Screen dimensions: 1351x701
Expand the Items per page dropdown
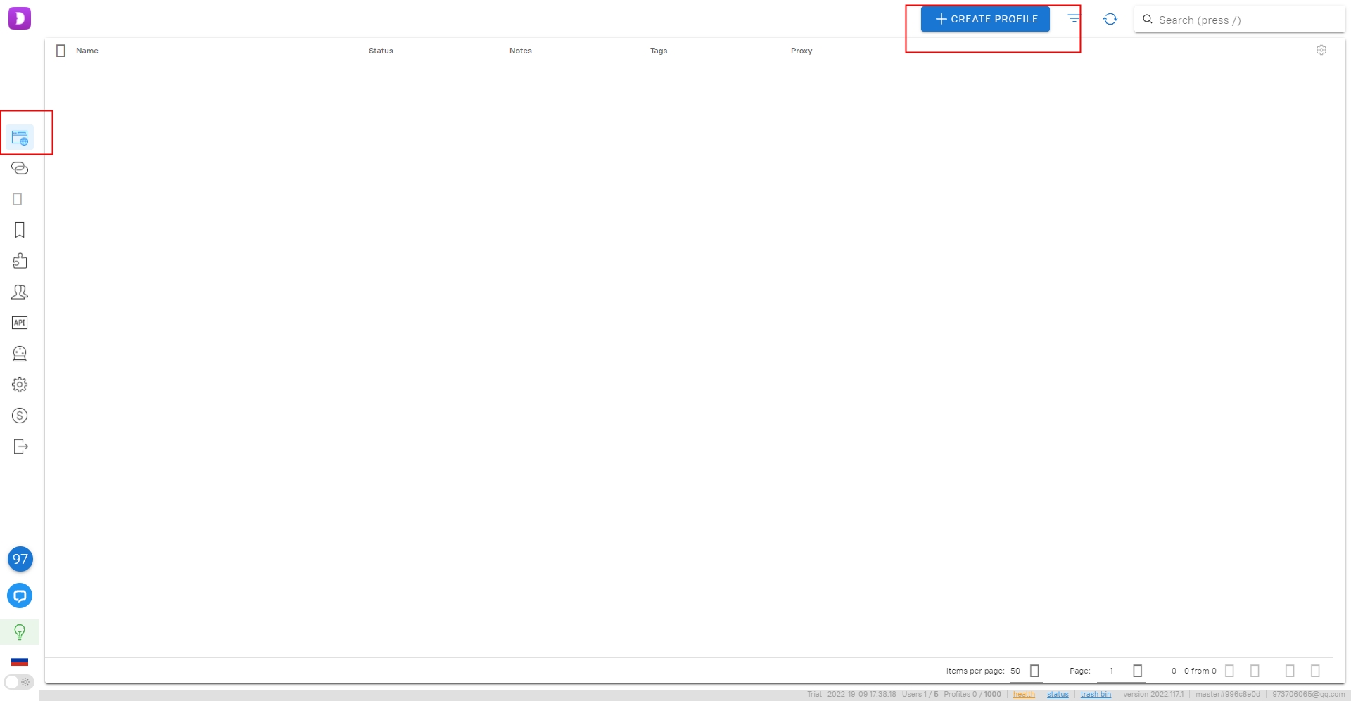coord(1034,671)
